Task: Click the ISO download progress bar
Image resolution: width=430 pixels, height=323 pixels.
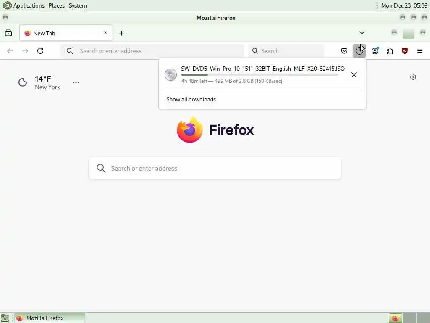Action: 260,75
